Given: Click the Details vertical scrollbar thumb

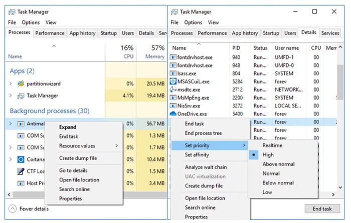Looking at the screenshot, I should [x=340, y=82].
